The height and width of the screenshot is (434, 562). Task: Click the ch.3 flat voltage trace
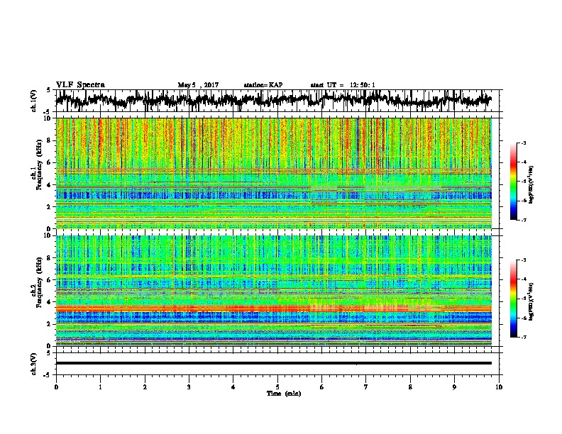tap(273, 363)
